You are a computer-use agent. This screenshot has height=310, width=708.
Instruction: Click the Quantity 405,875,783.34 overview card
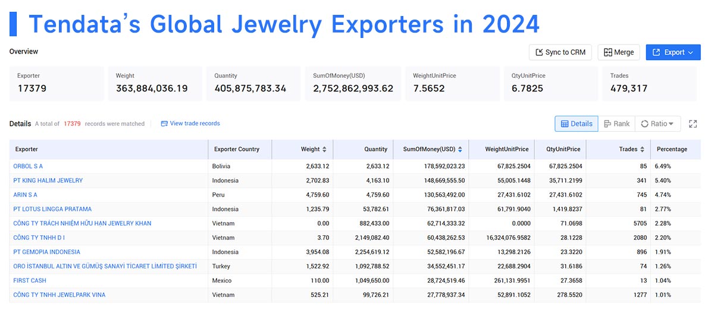click(253, 83)
